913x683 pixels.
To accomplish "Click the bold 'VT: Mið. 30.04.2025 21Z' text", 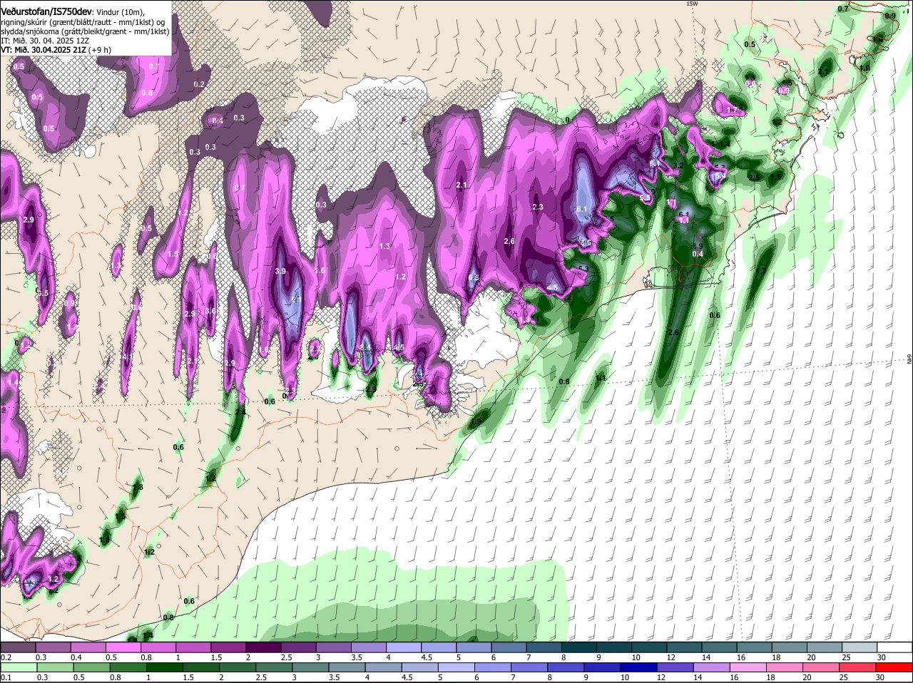I will coord(44,50).
